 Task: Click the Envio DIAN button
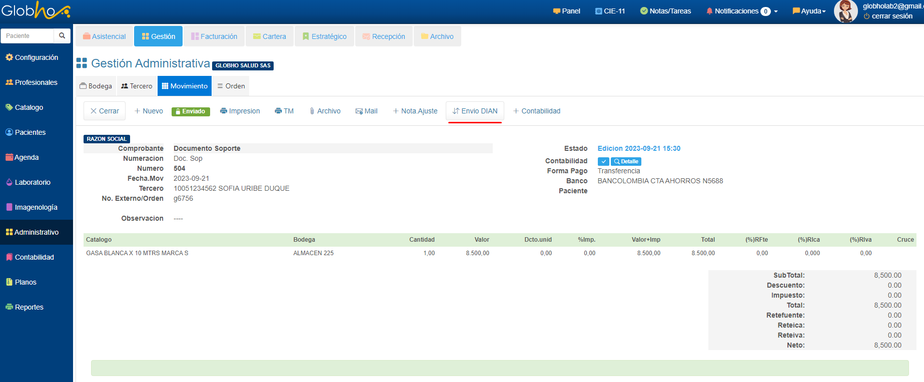click(x=475, y=111)
